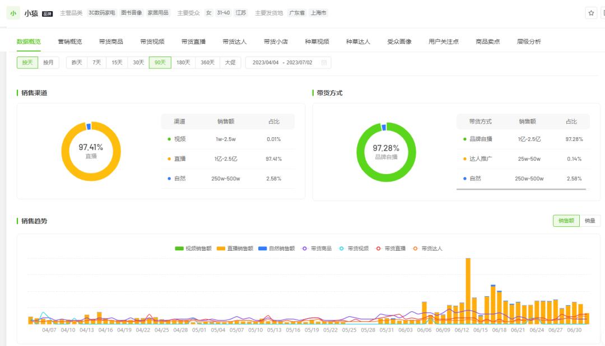Viewport: 605px width, 346px height.
Task: Open the calendar icon beside the date range
Action: pos(324,62)
